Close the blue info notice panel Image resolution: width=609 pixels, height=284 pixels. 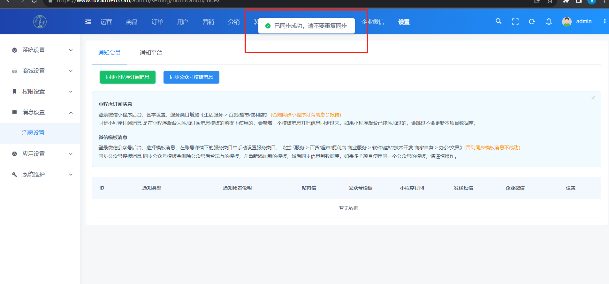(x=593, y=98)
